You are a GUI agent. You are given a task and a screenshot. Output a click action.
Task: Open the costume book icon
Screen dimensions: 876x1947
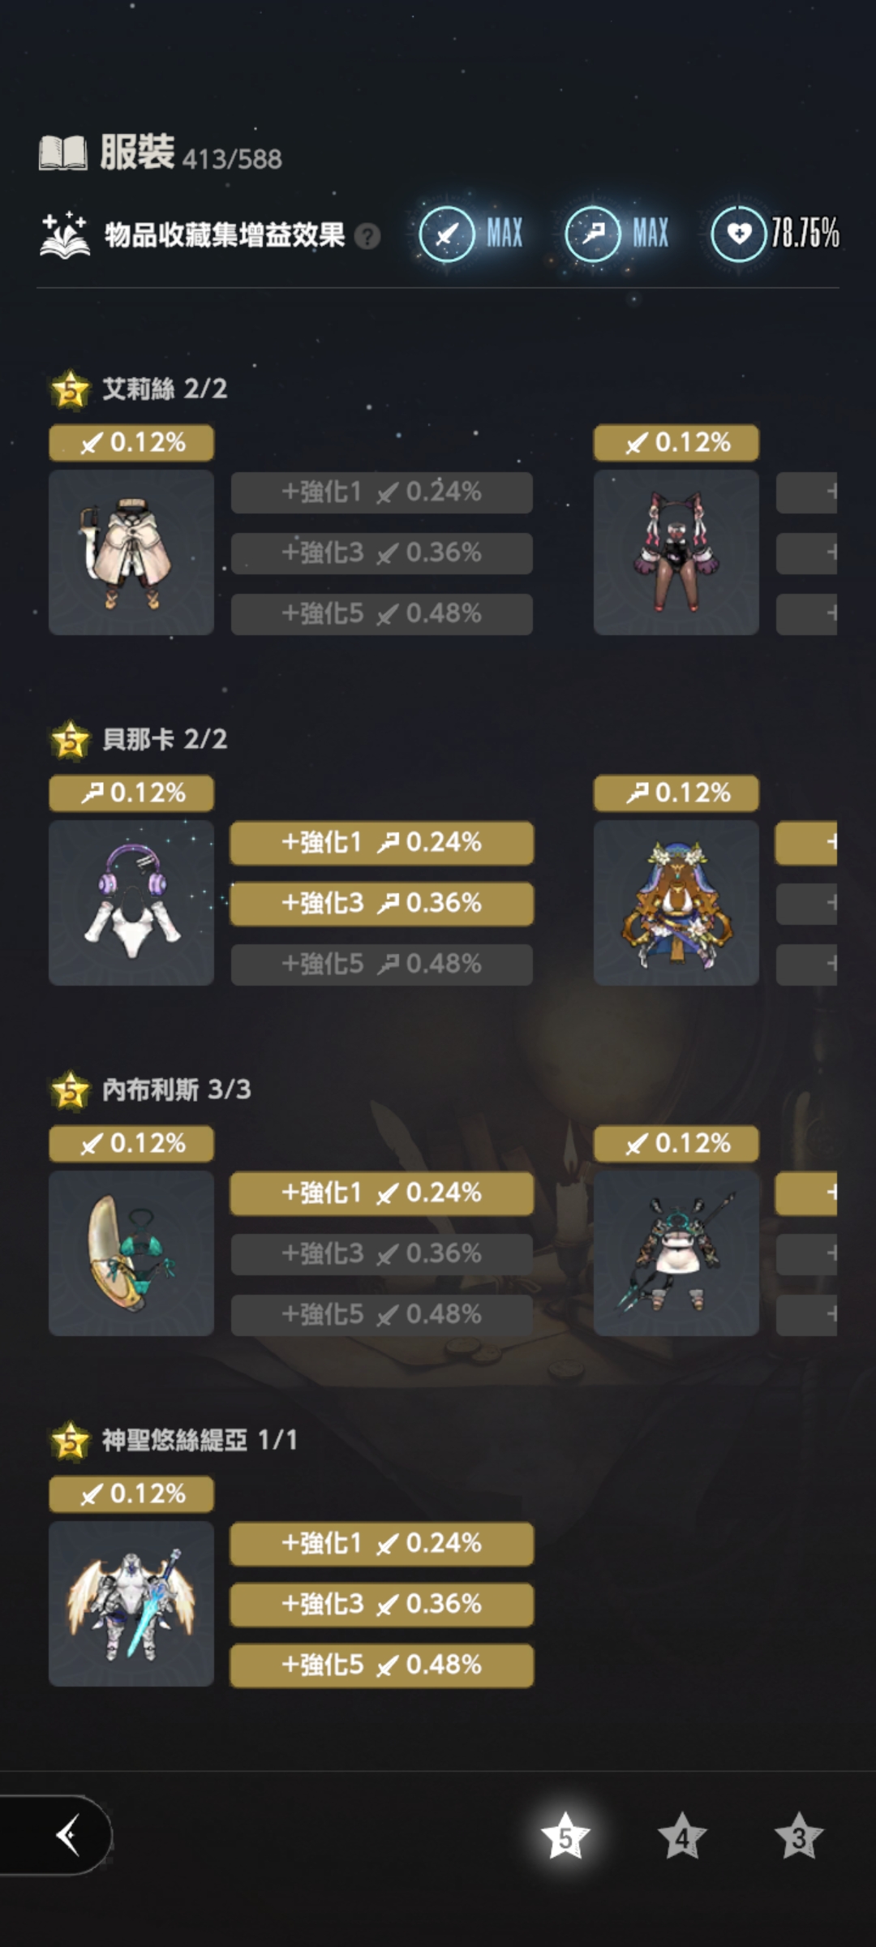pyautogui.click(x=63, y=153)
